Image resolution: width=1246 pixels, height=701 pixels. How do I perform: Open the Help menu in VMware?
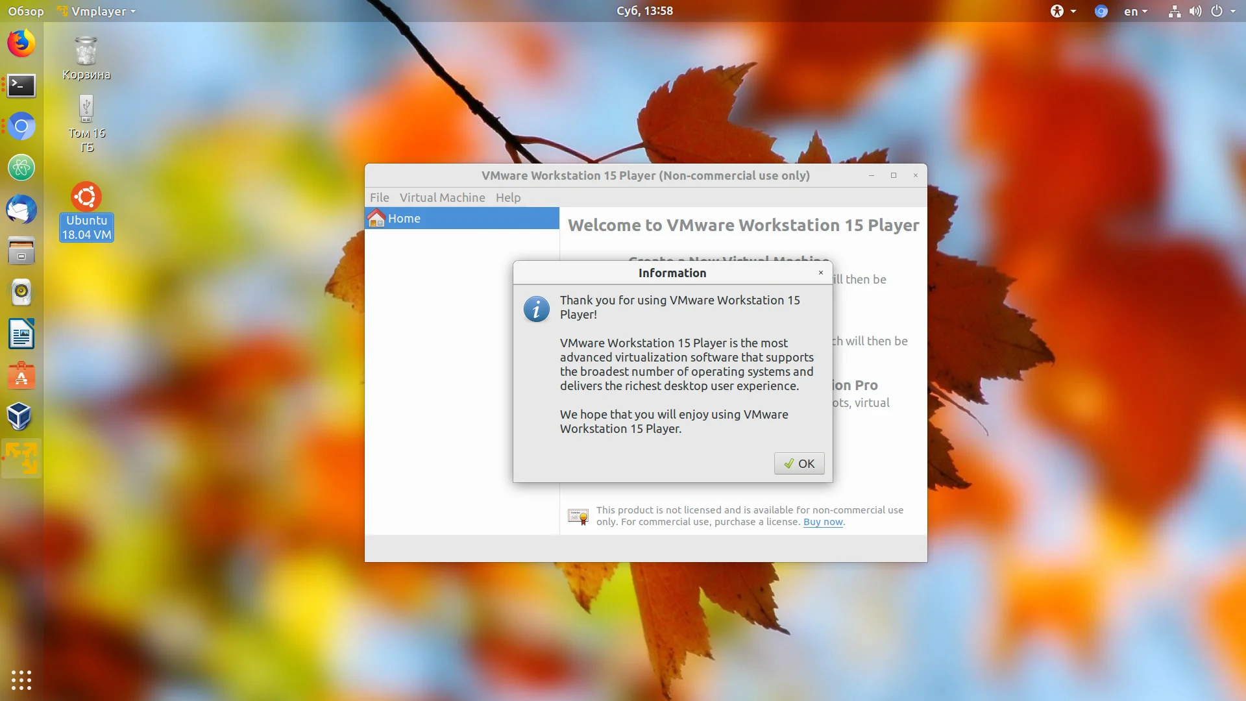click(x=507, y=197)
